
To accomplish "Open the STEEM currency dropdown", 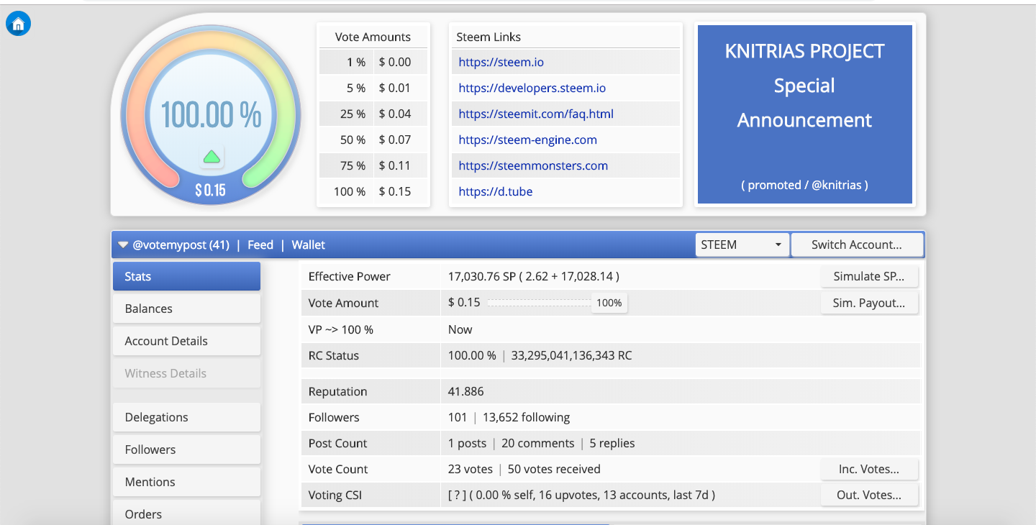I will tap(742, 245).
